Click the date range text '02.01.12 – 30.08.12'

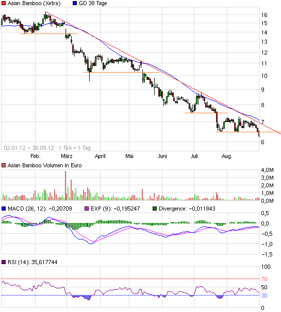[29, 148]
